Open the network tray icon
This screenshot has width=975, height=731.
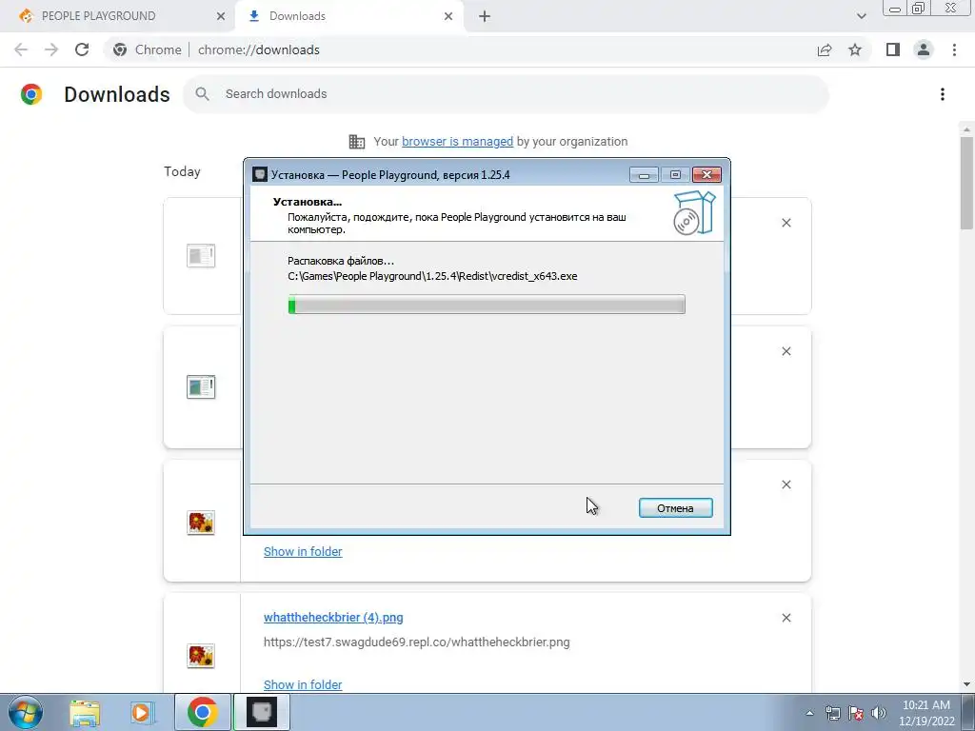[x=832, y=713]
